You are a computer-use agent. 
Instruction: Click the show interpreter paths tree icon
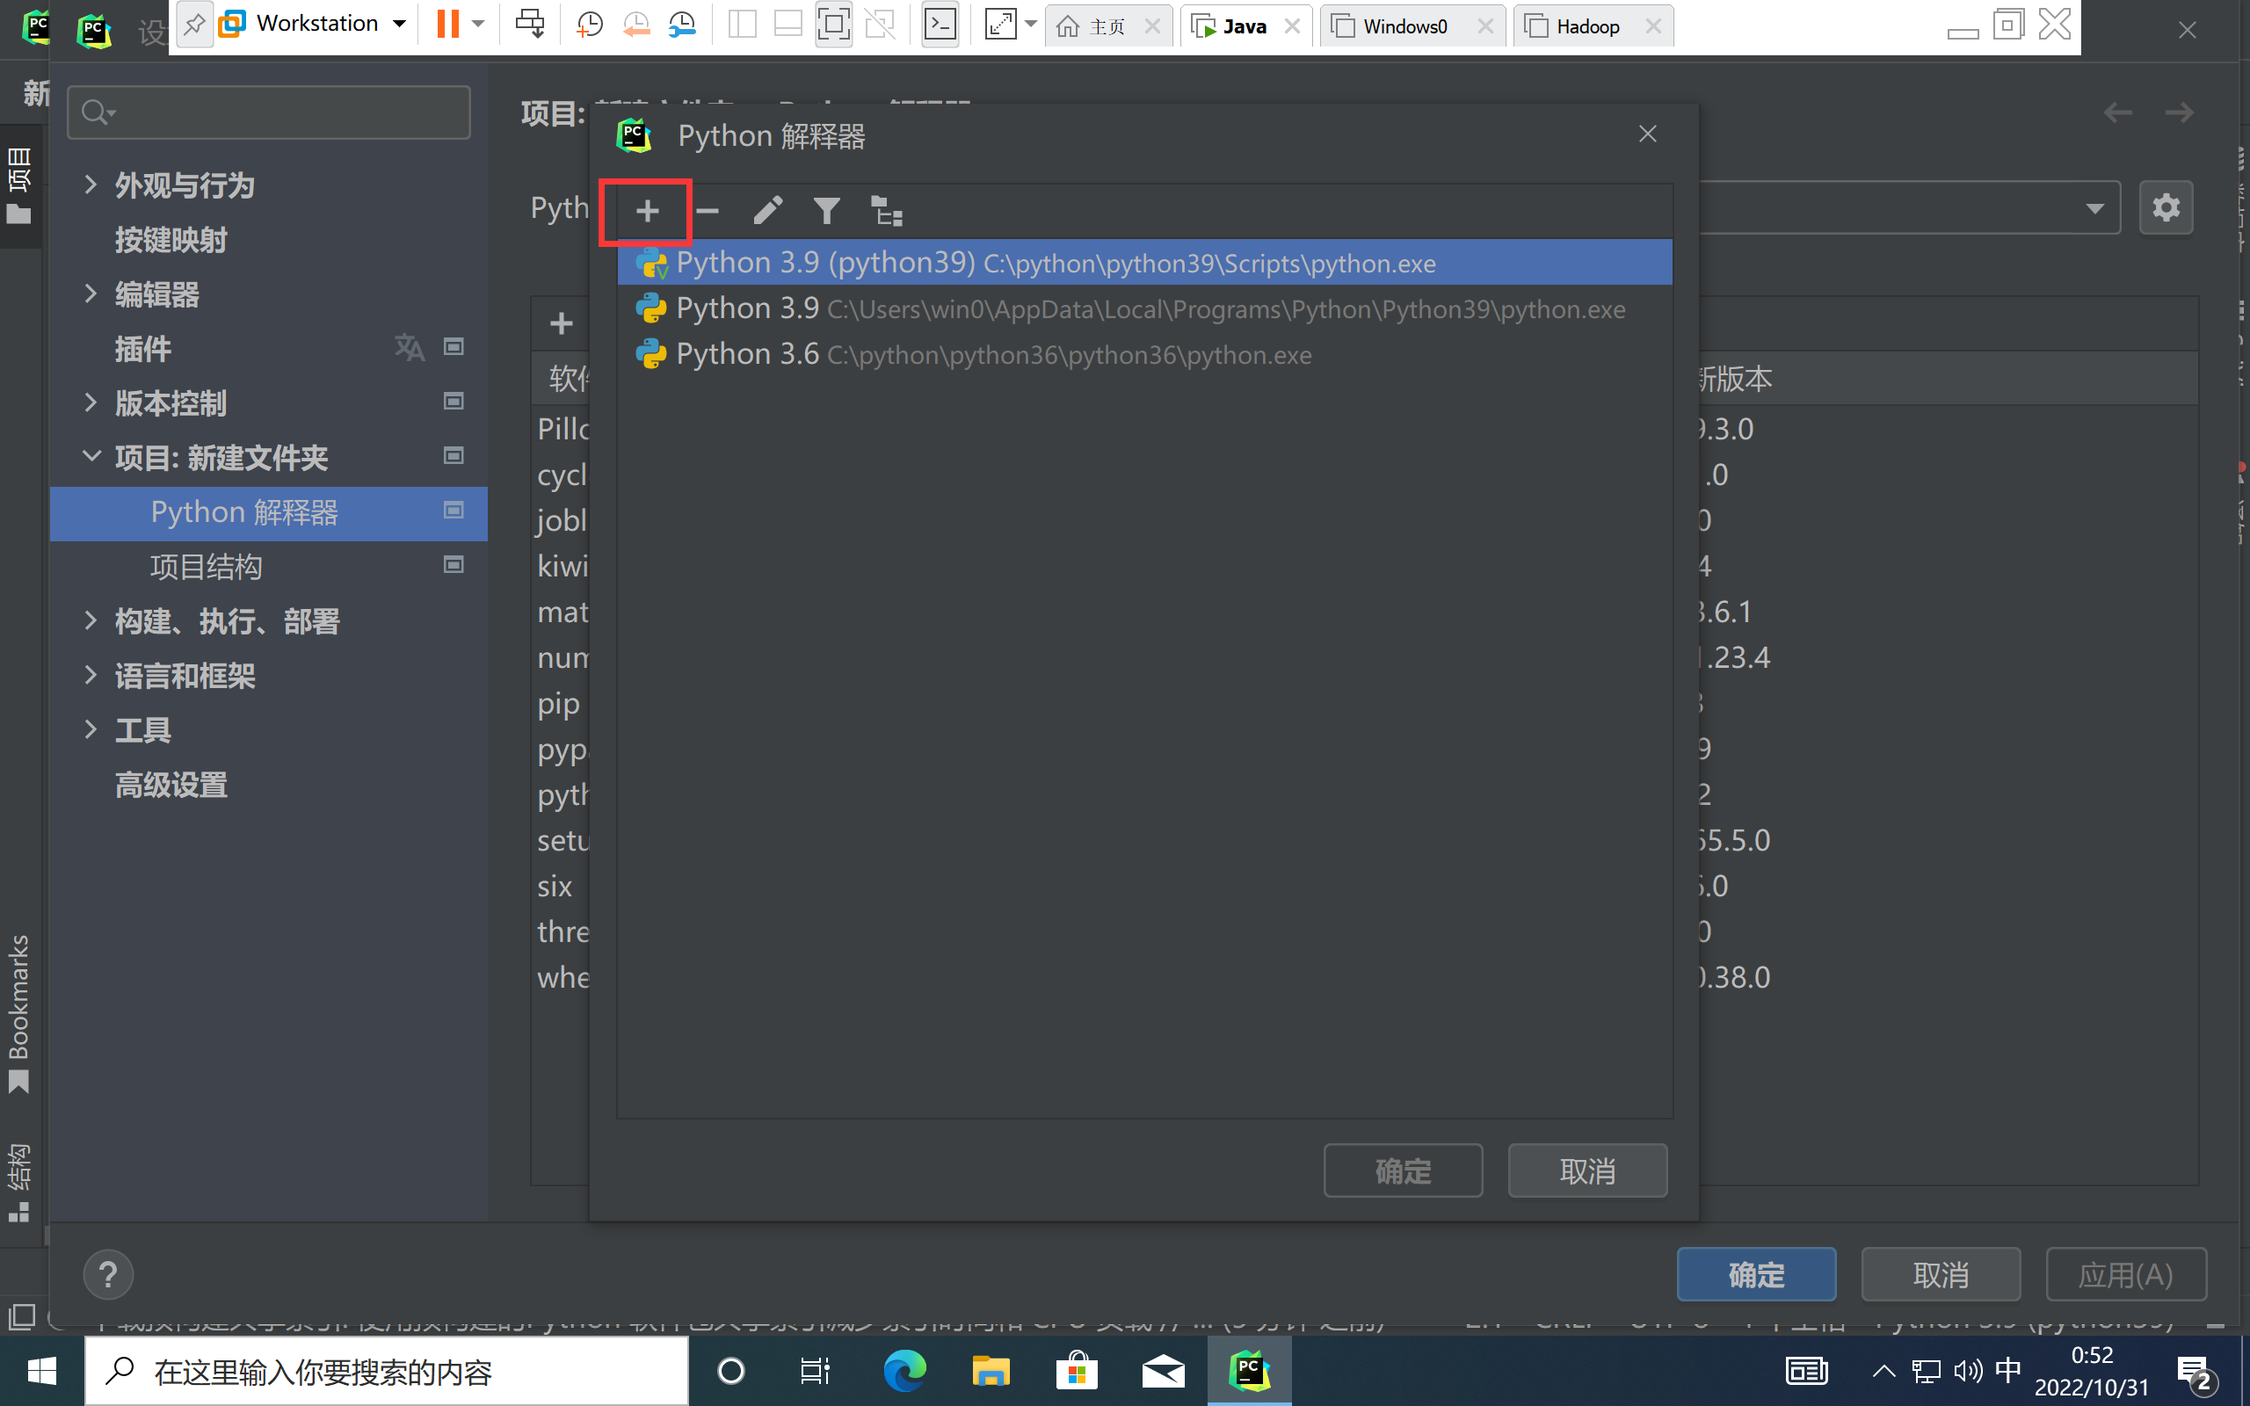[886, 212]
